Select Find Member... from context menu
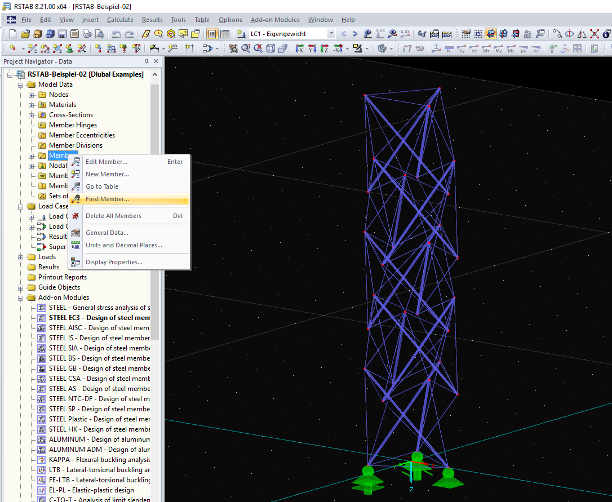 tap(107, 199)
